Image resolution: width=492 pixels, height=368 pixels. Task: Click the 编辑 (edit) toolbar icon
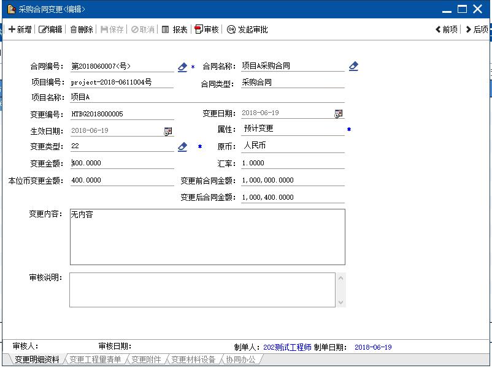(x=44, y=29)
